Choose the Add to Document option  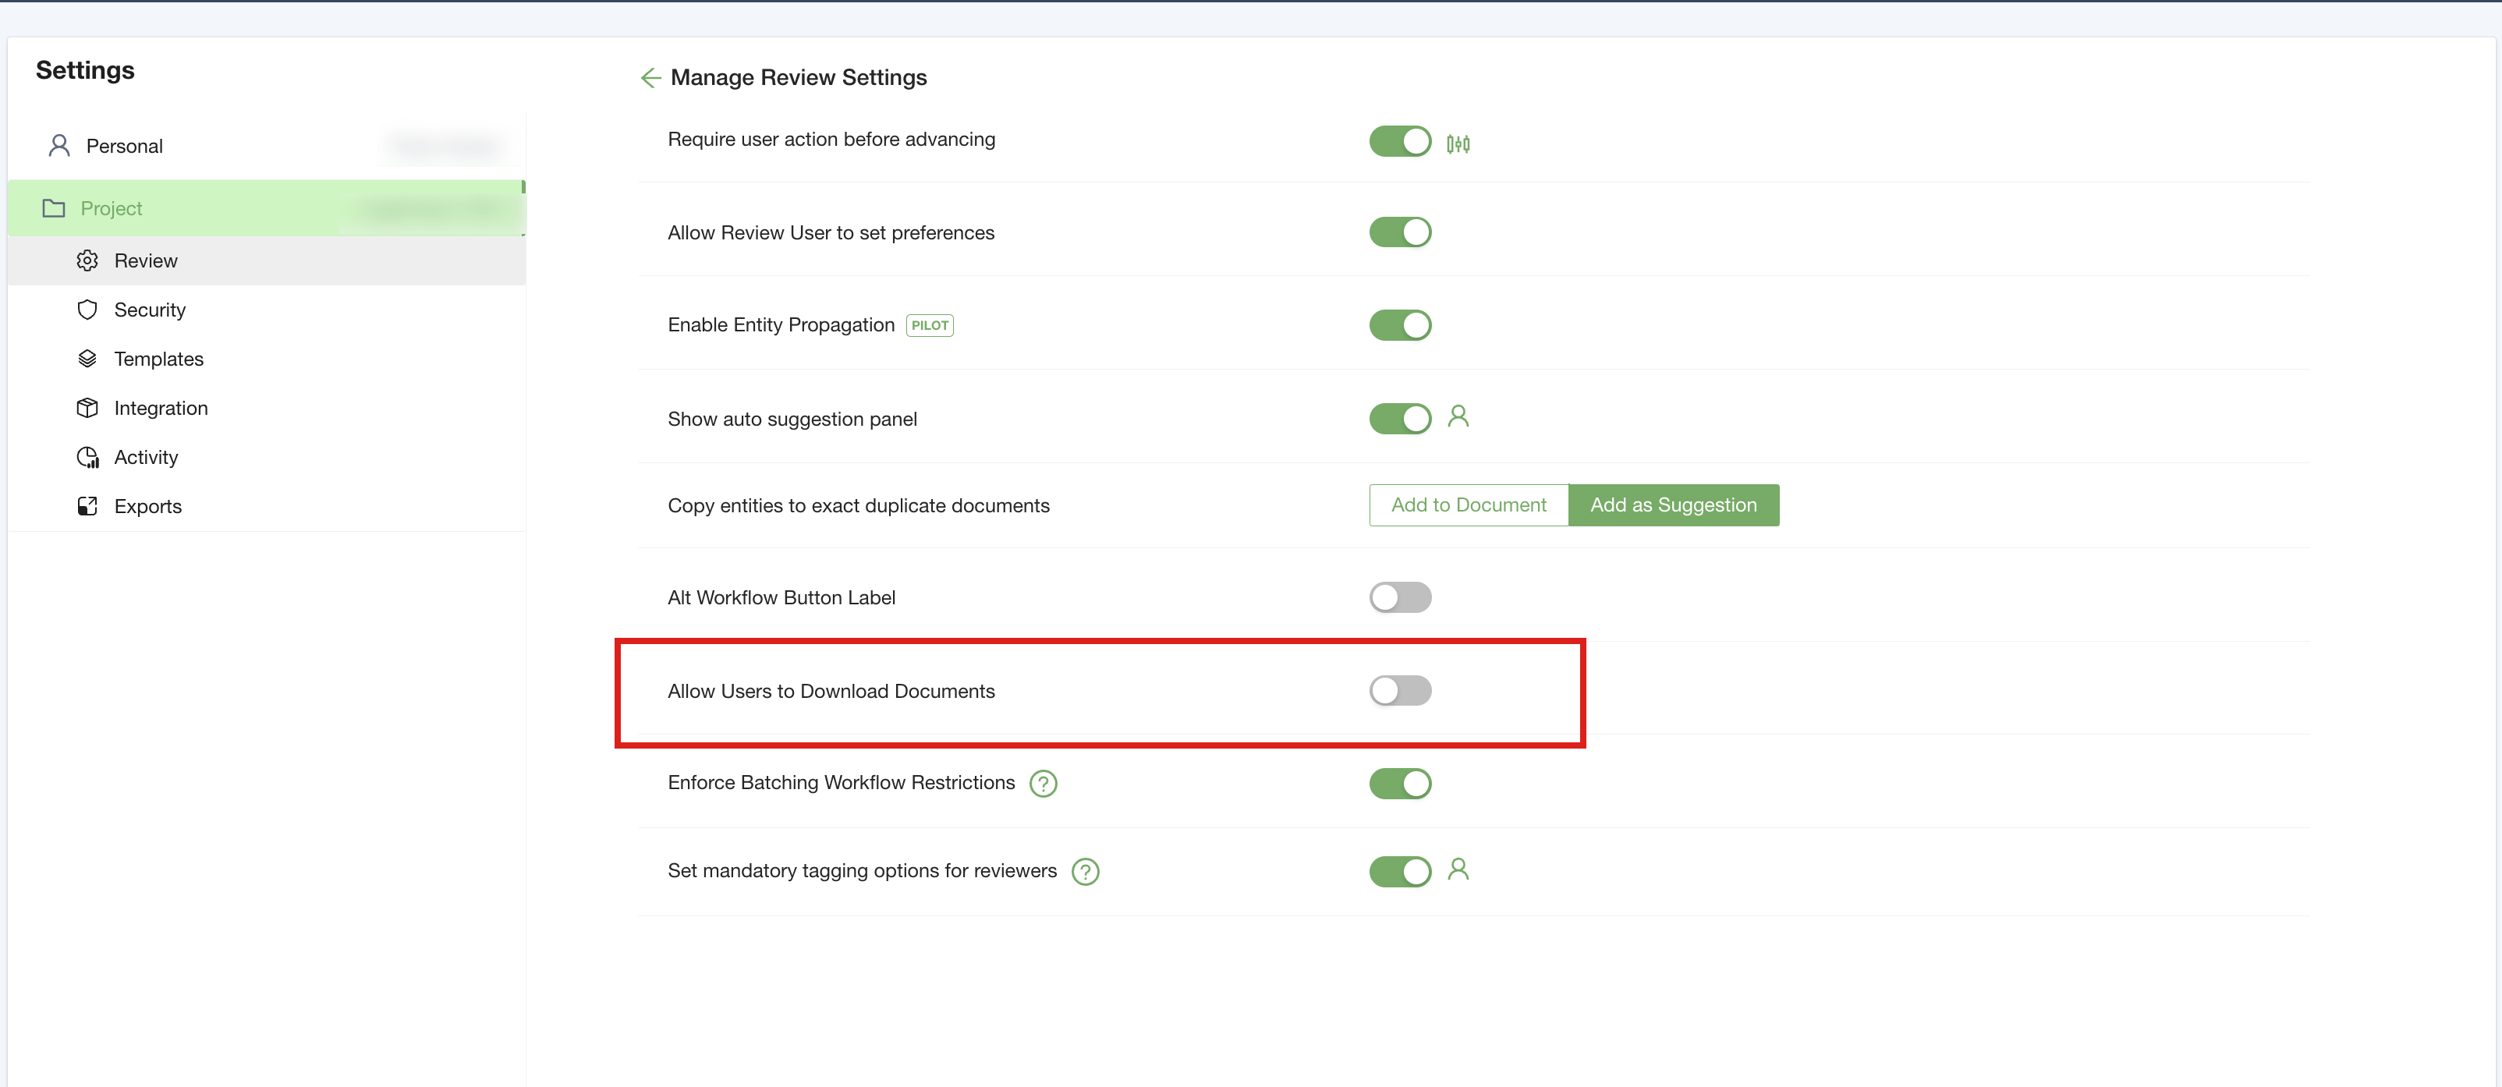tap(1468, 505)
